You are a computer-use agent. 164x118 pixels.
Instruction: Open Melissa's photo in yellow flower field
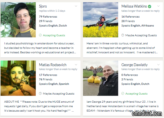point(101,20)
